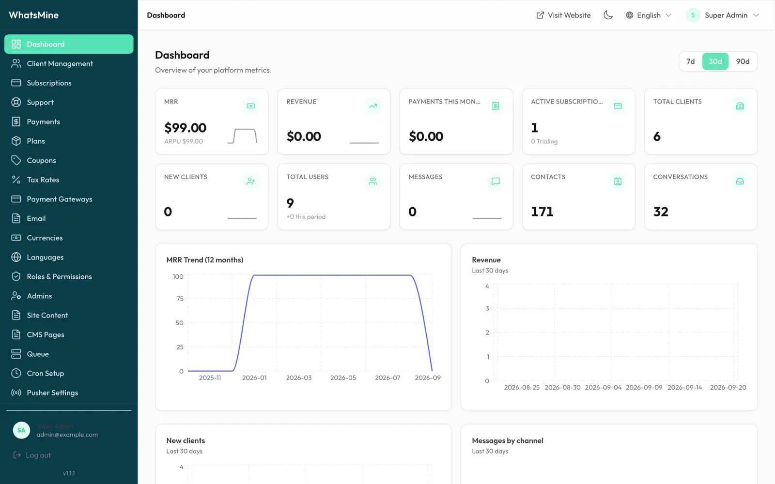Click the MRR card cash icon

coord(251,106)
